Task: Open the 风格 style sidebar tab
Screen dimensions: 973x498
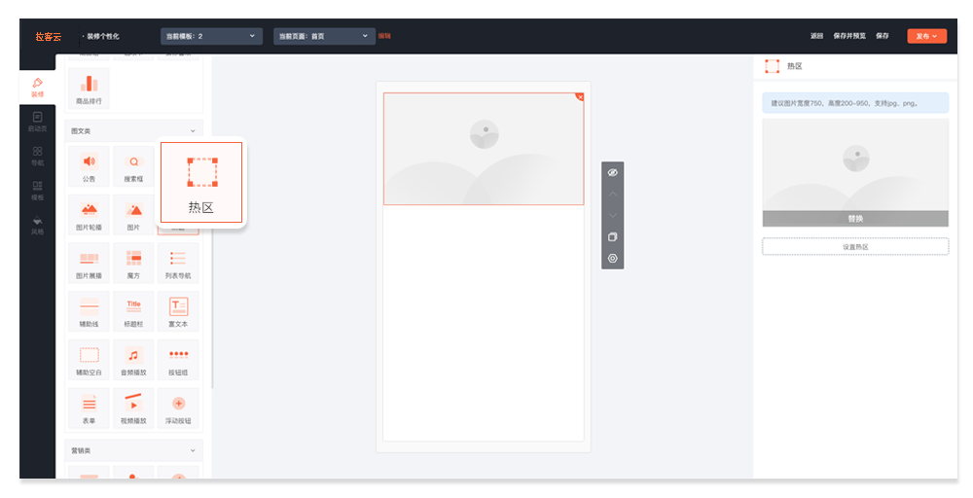Action: point(37,225)
